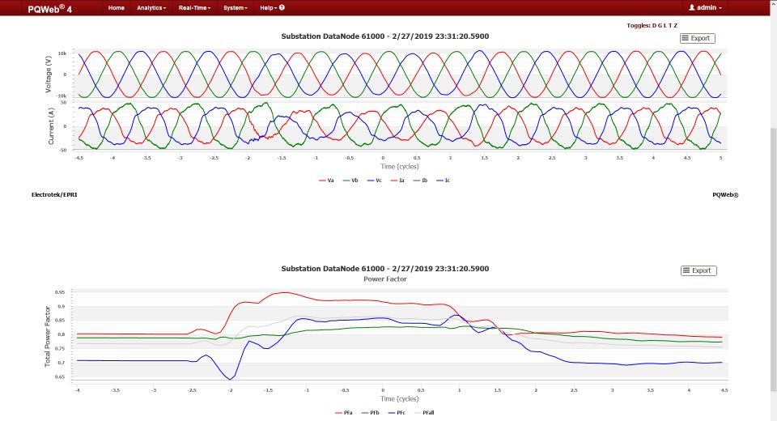This screenshot has width=777, height=421.
Task: Click the user icon beside admin
Action: (x=692, y=7)
